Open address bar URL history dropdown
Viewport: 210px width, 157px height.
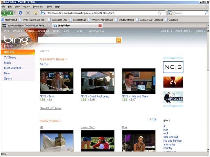(164, 13)
